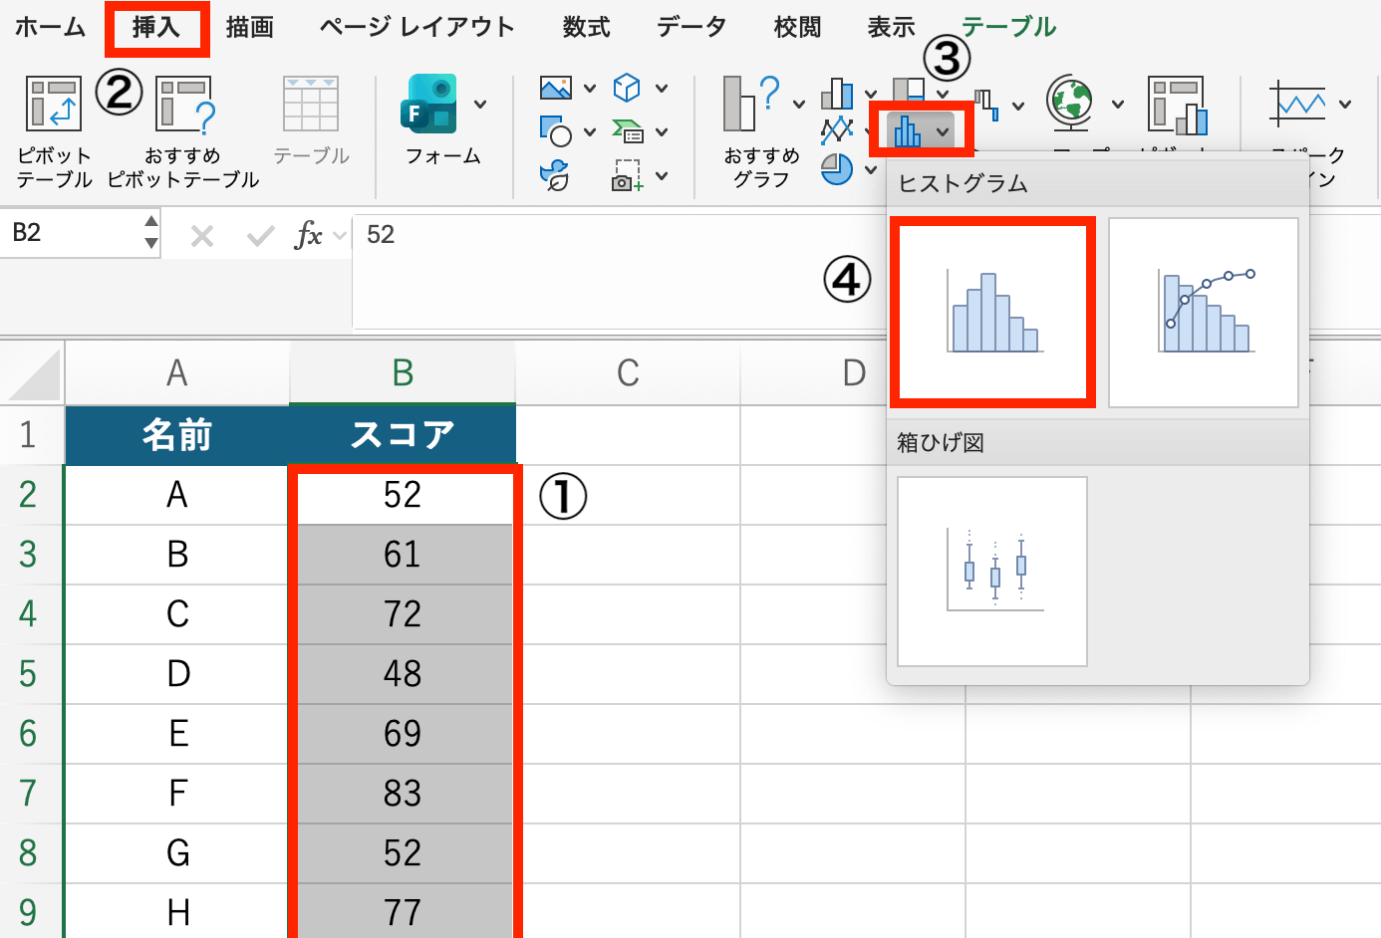Image resolution: width=1381 pixels, height=938 pixels.
Task: Select the Pareto chart thumbnail
Action: [1204, 313]
